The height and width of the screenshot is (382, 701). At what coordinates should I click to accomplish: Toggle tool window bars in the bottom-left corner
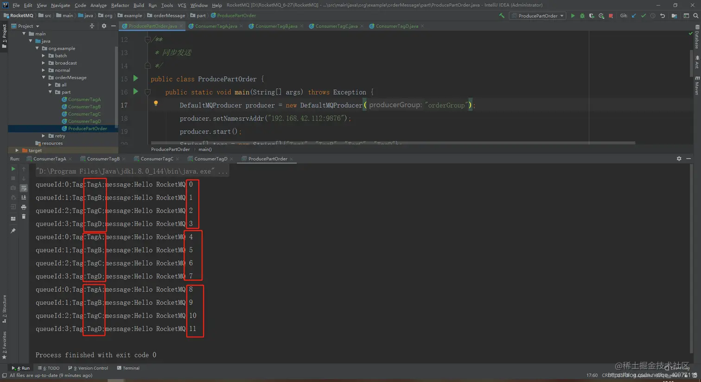(x=4, y=376)
